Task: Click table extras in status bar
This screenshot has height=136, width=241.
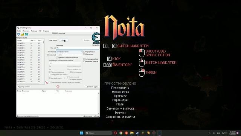Action: point(91,116)
